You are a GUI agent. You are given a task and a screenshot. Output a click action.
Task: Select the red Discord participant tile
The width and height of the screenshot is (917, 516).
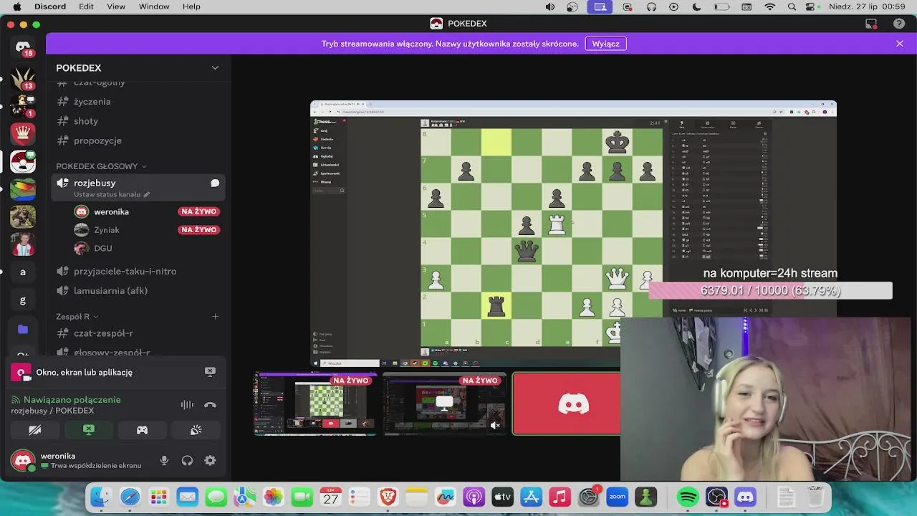(x=567, y=403)
